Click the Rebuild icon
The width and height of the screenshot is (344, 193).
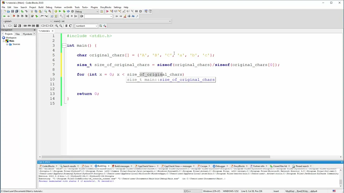click(x=68, y=11)
